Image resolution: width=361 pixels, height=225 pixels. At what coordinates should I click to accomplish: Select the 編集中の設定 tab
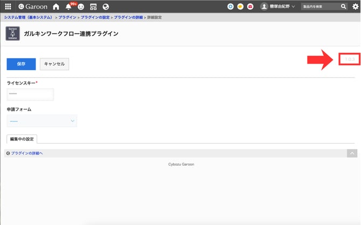tap(22, 139)
